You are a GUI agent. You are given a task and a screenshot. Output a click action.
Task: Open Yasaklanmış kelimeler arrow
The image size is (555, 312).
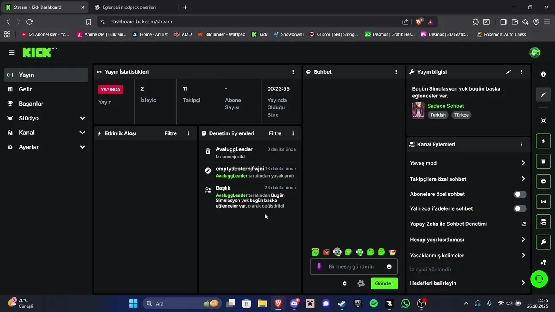(523, 256)
